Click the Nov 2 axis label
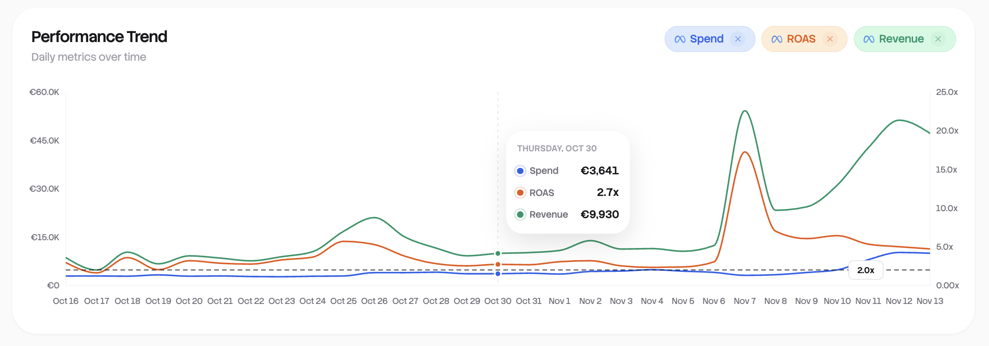 (590, 301)
